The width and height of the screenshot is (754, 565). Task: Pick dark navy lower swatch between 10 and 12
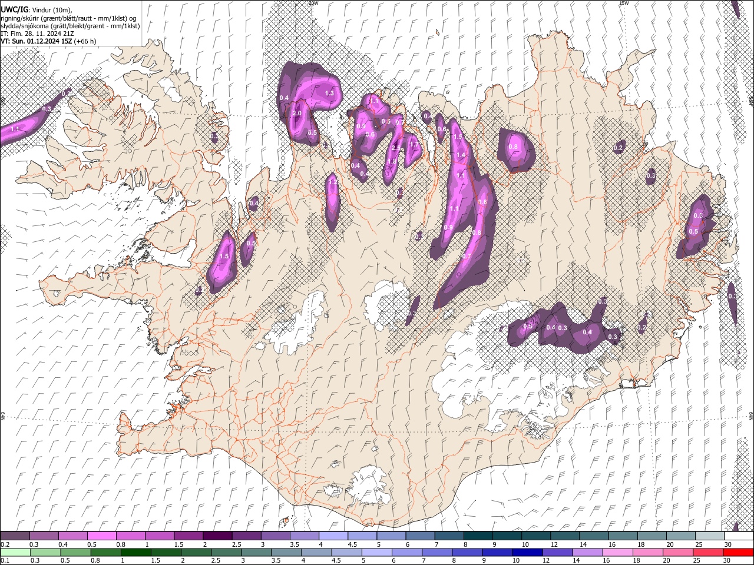pos(529,553)
